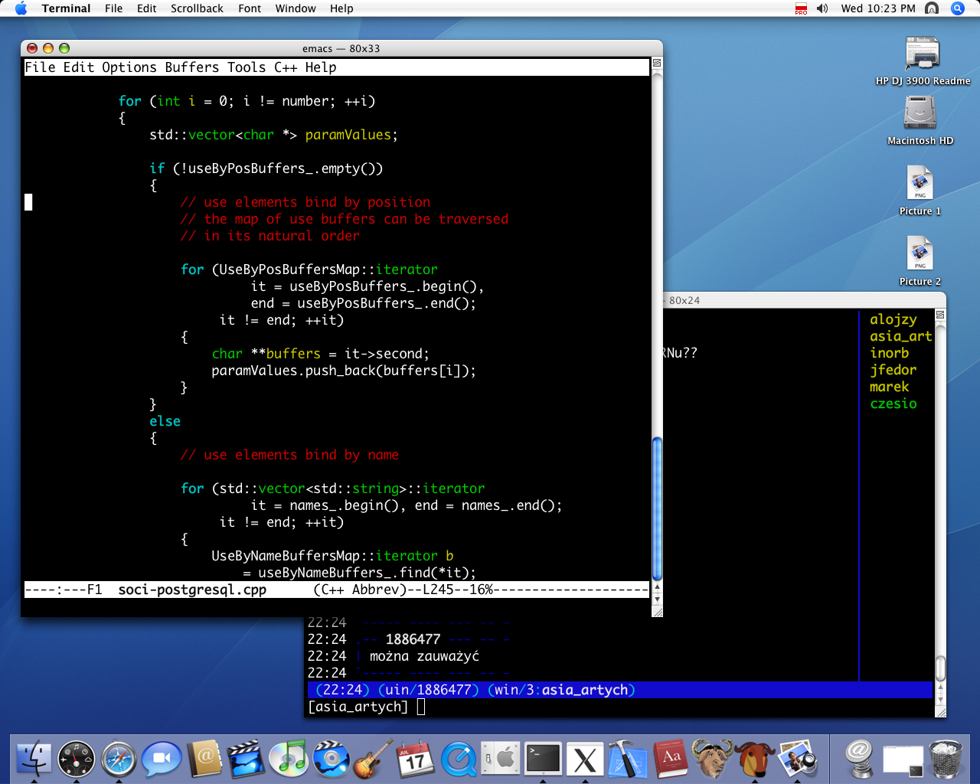This screenshot has height=784, width=980.
Task: Open the Trash in the dock
Action: click(x=946, y=759)
